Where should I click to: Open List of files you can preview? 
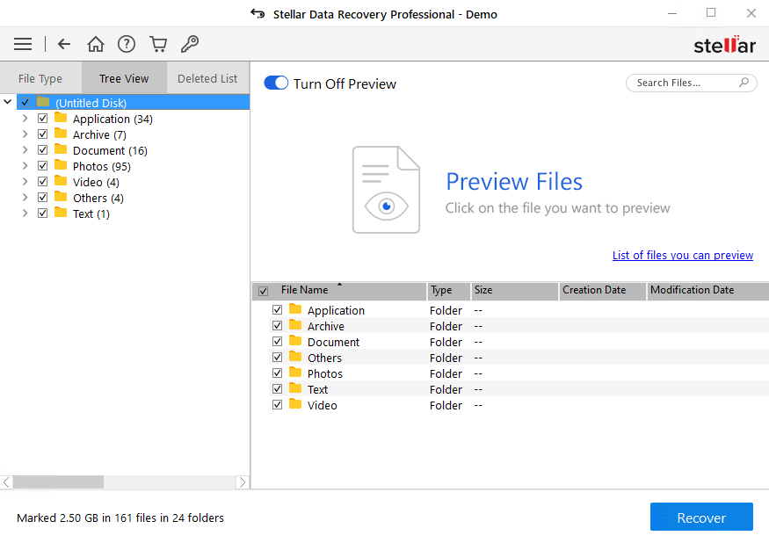(x=683, y=255)
